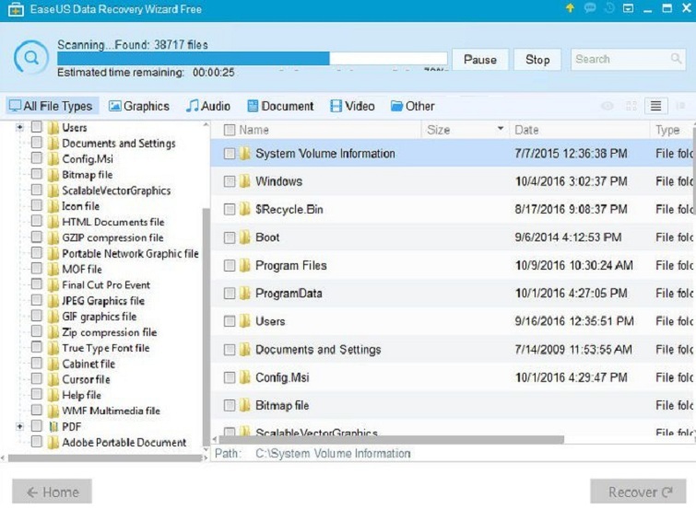Click the Help file folder icon
The height and width of the screenshot is (509, 696).
click(x=53, y=395)
